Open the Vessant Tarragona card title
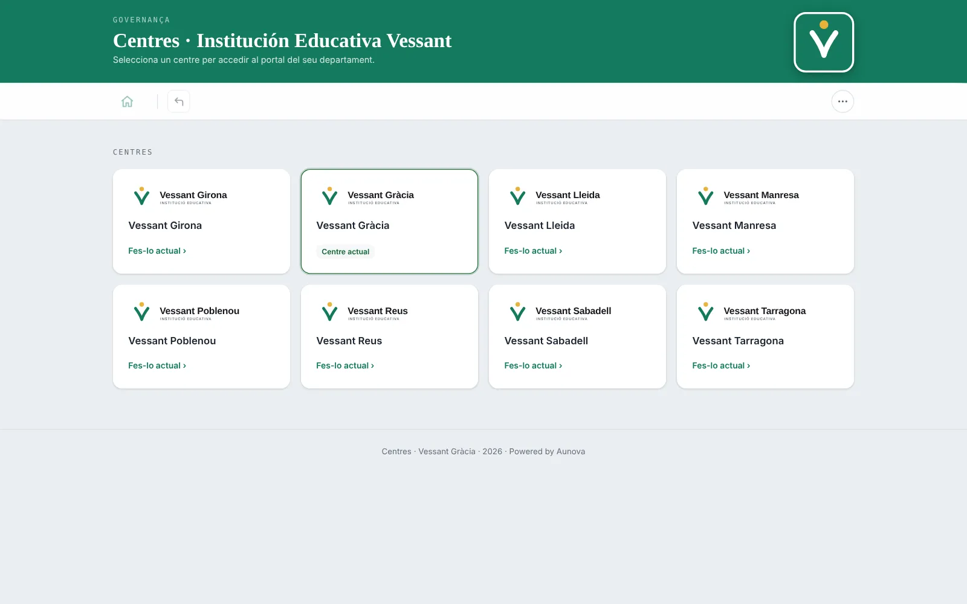This screenshot has height=604, width=967. tap(738, 341)
